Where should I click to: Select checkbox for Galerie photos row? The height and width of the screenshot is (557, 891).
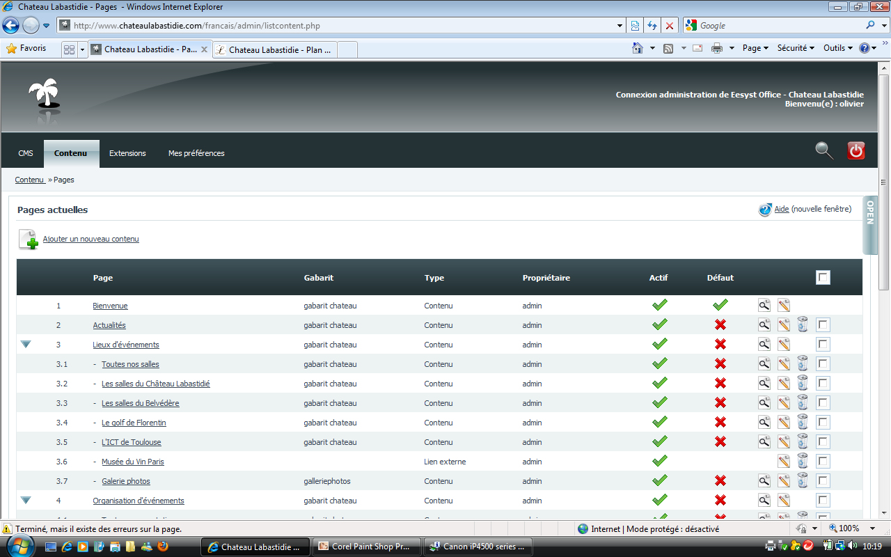click(823, 480)
